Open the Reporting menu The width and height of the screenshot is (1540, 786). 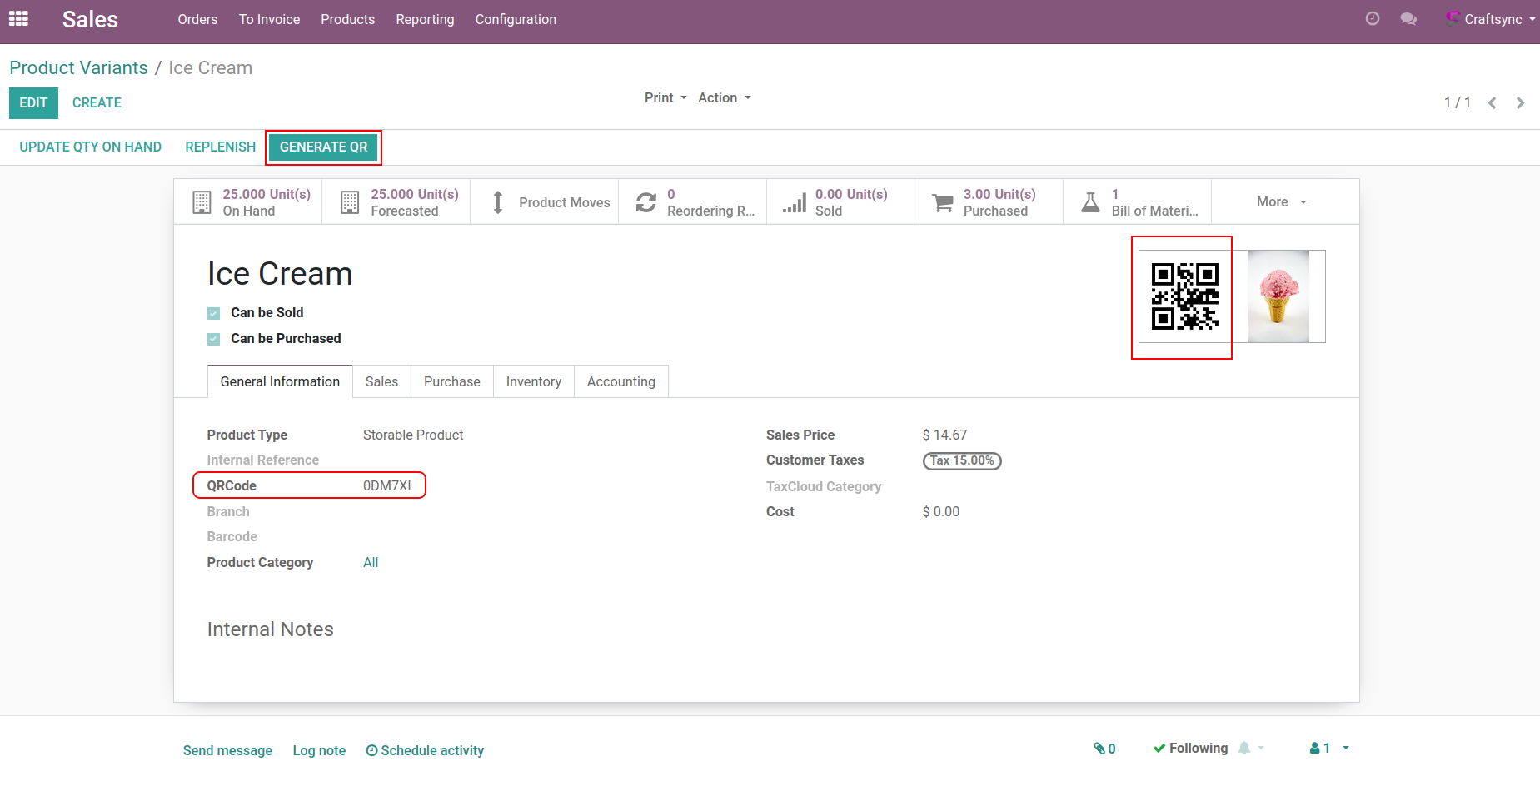click(x=425, y=20)
